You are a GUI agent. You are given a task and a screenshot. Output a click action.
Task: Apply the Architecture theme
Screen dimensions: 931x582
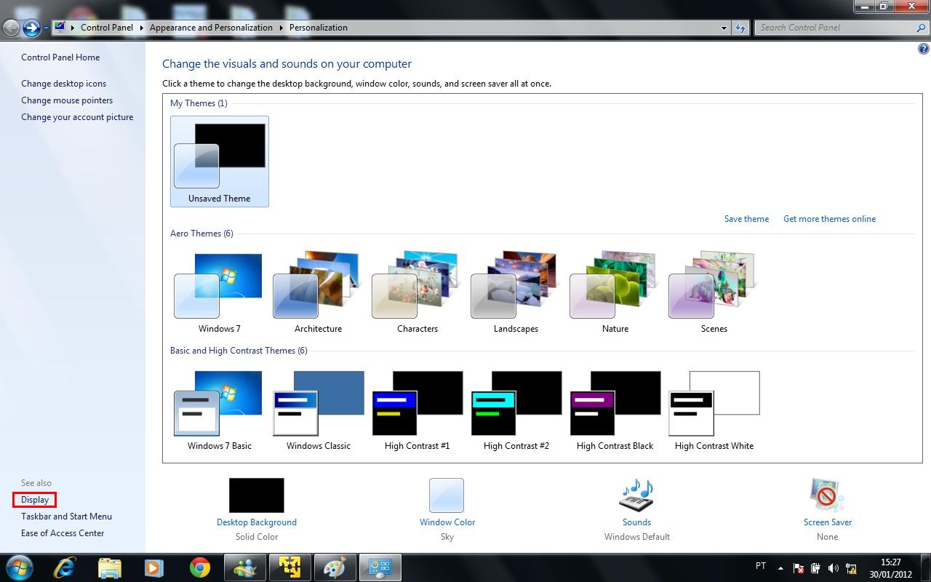319,293
